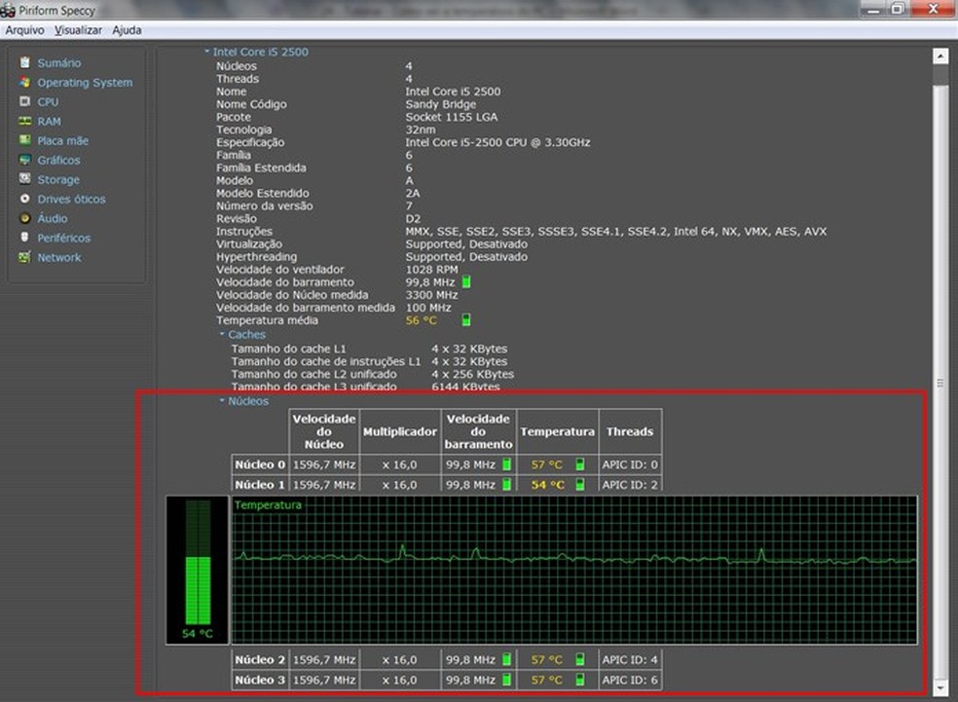Screen dimensions: 958x702
Task: Toggle Núcleo 0 temperature graph icon
Action: pyautogui.click(x=580, y=465)
